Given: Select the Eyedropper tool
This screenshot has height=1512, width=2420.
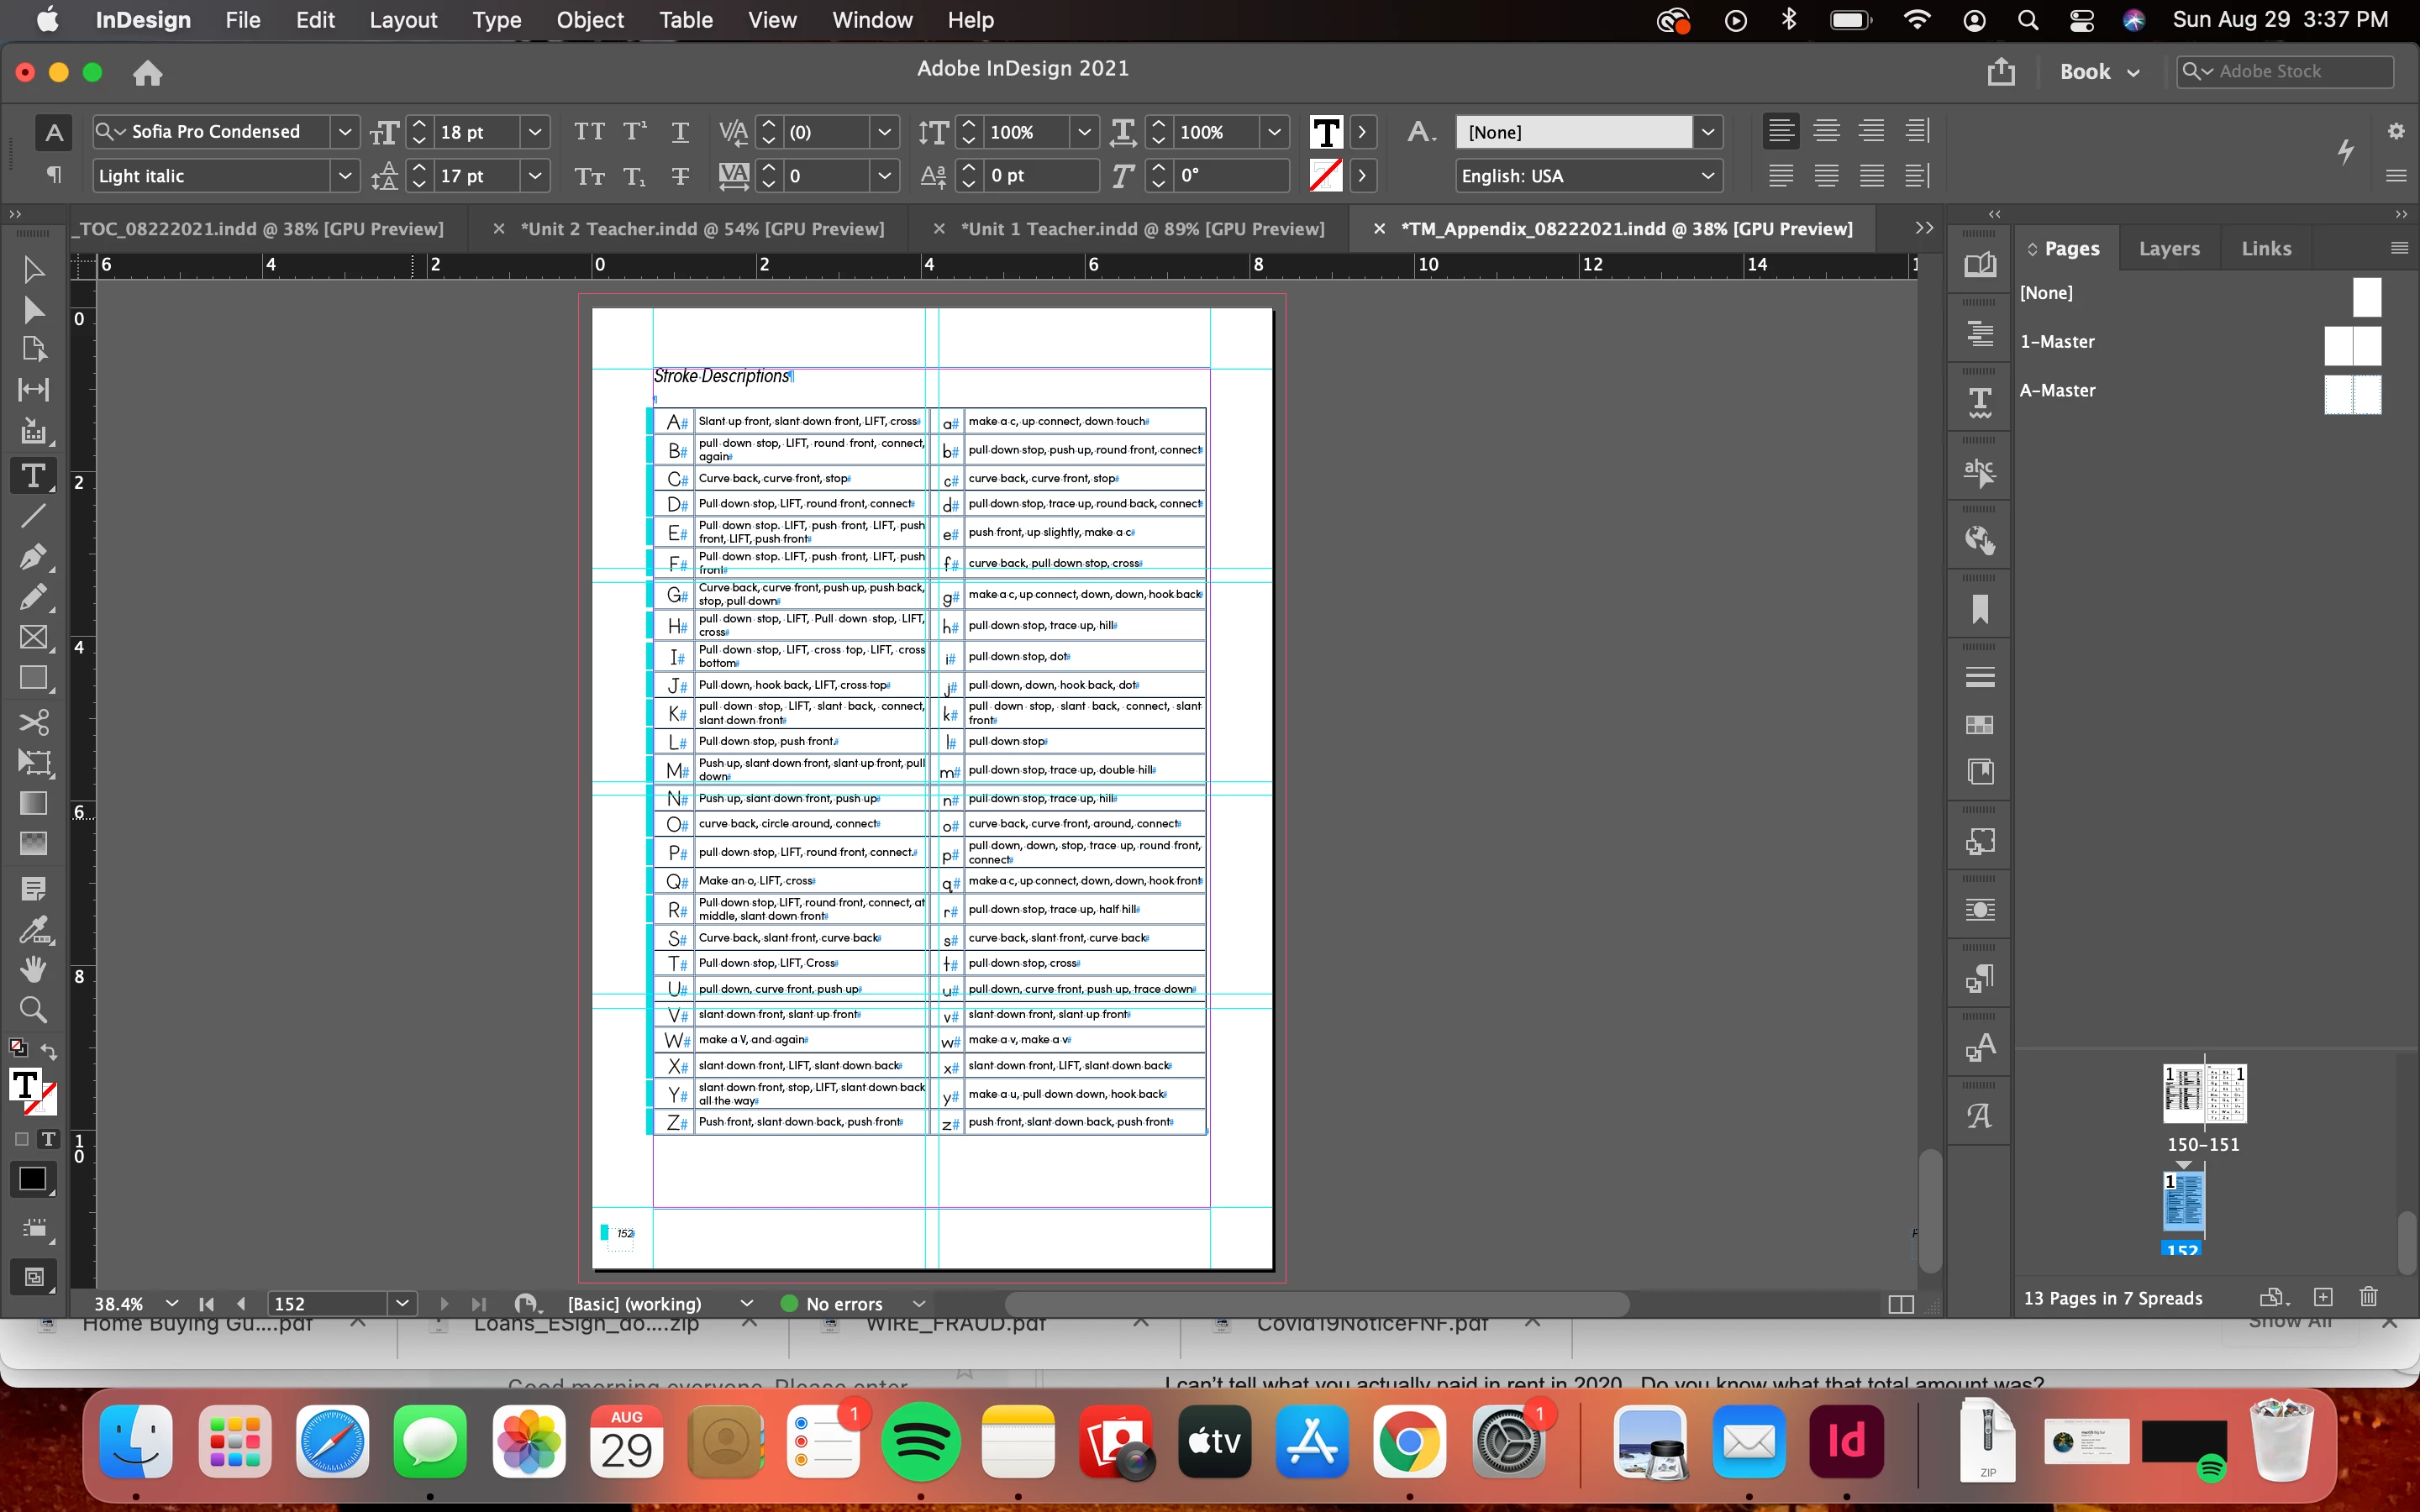Looking at the screenshot, I should pos(32,930).
